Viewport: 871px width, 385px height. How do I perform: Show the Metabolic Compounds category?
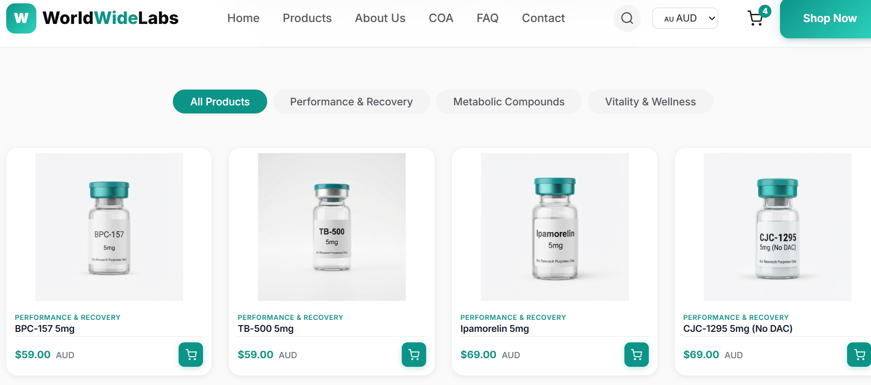[509, 102]
